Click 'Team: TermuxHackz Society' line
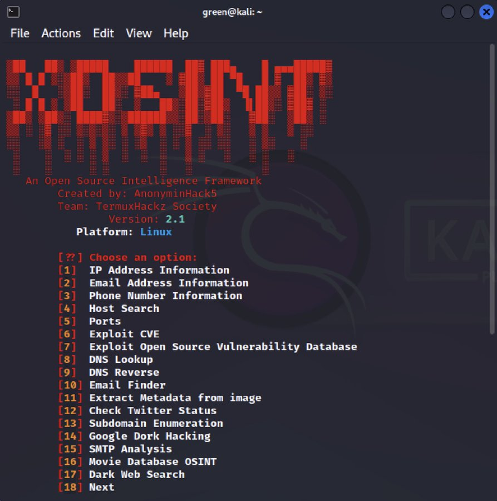 [137, 207]
